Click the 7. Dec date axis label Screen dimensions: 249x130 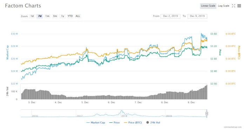[x=138, y=102]
